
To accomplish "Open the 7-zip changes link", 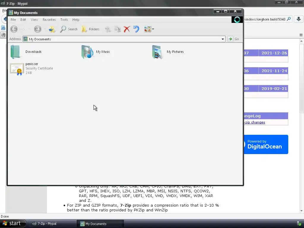I will click(x=254, y=122).
